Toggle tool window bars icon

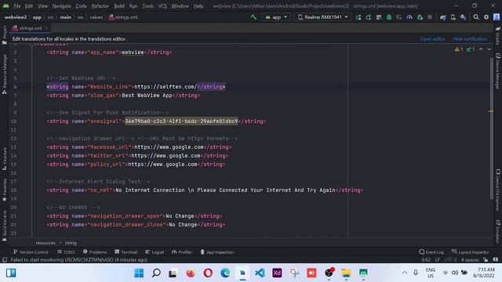pyautogui.click(x=5, y=259)
